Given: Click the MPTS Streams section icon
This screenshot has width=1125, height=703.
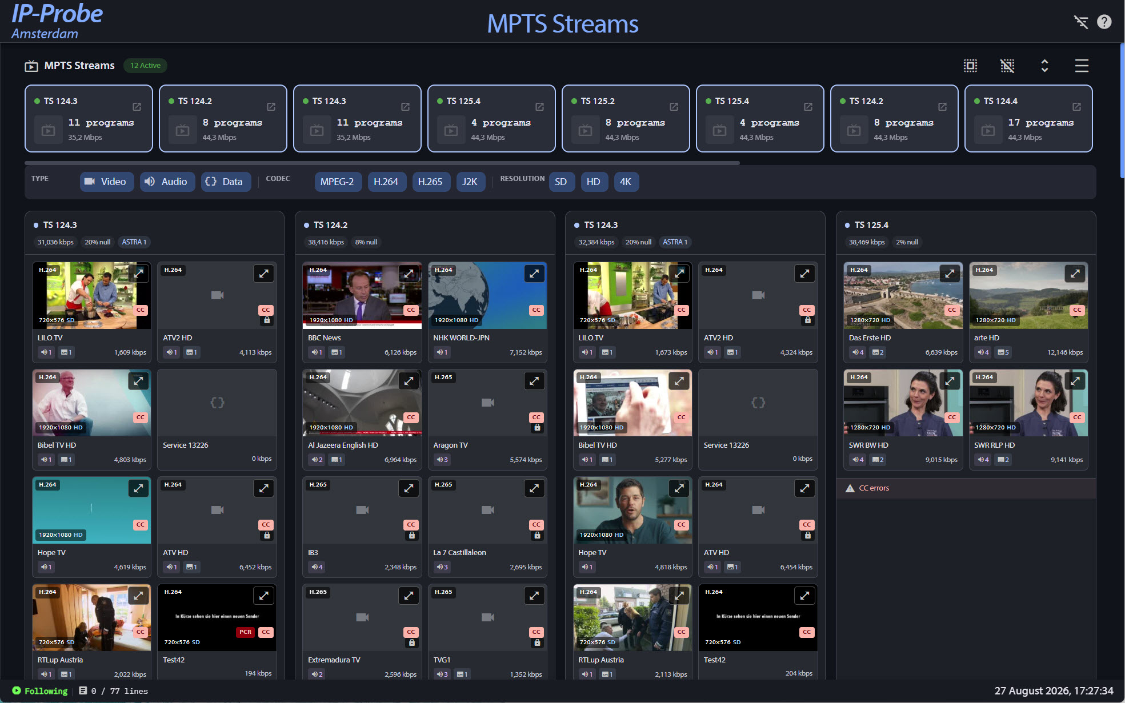Looking at the screenshot, I should [31, 66].
